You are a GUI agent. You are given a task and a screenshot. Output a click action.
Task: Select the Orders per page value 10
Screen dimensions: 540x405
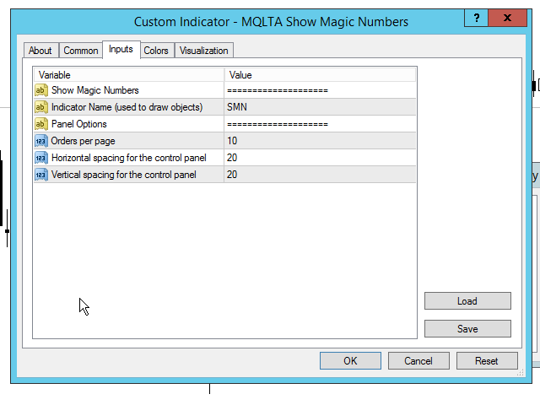320,141
